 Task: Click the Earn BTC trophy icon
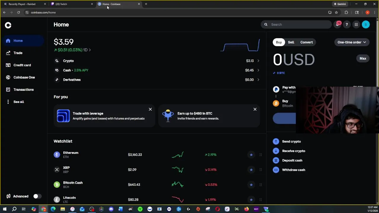(x=168, y=116)
